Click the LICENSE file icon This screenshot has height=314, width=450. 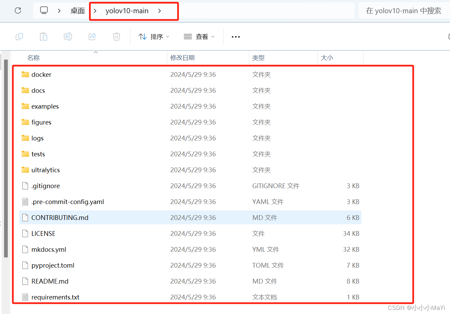25,233
